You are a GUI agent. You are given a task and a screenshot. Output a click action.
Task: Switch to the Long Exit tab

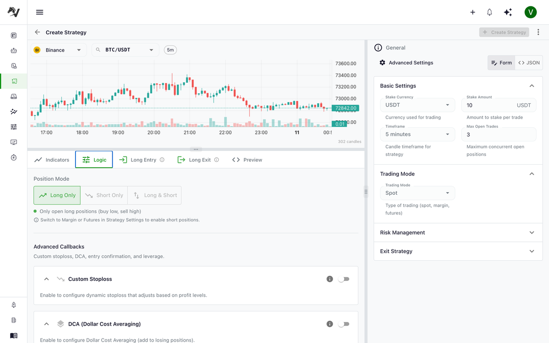198,160
